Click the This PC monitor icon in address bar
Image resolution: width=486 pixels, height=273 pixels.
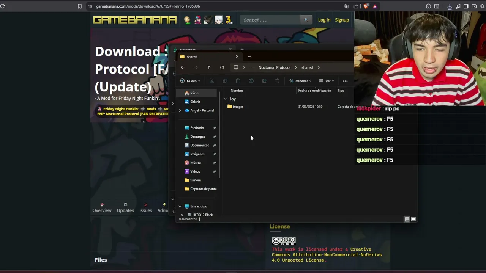236,67
